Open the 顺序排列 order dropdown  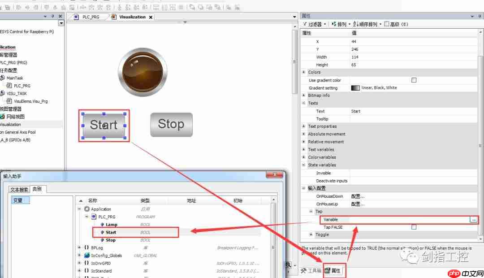tap(380, 24)
